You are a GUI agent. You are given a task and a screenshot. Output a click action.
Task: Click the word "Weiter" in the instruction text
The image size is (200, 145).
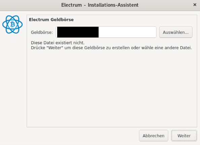(55, 48)
